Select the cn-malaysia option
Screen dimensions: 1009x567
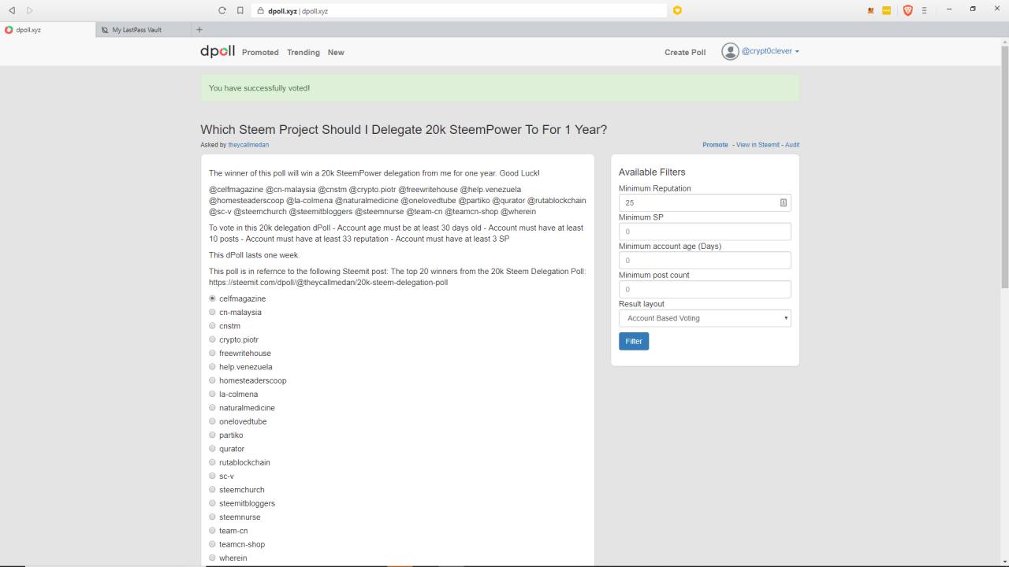(212, 312)
